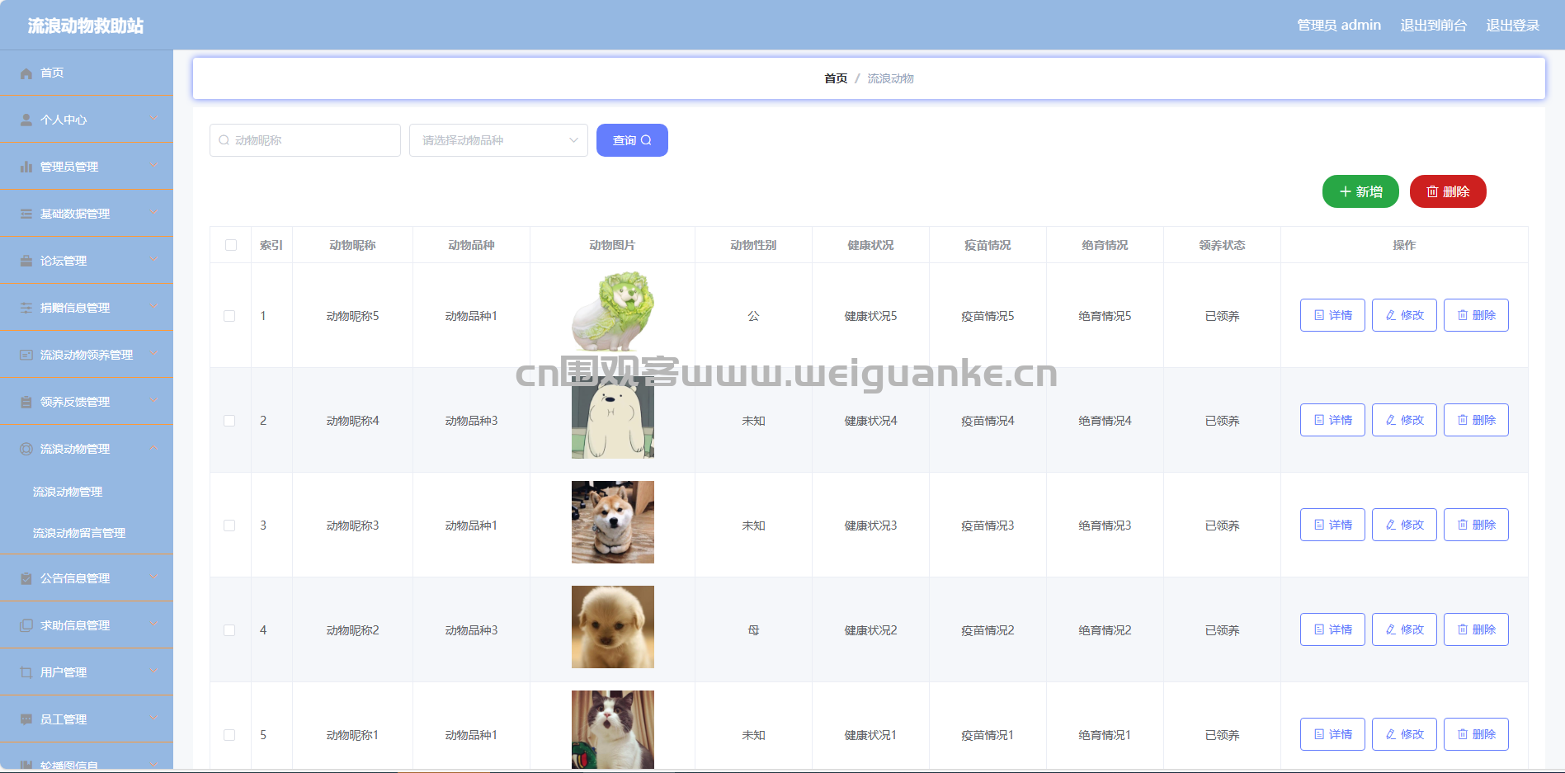Image resolution: width=1565 pixels, height=773 pixels.
Task: Click 删除 for 动物昵称5
Action: click(1476, 315)
